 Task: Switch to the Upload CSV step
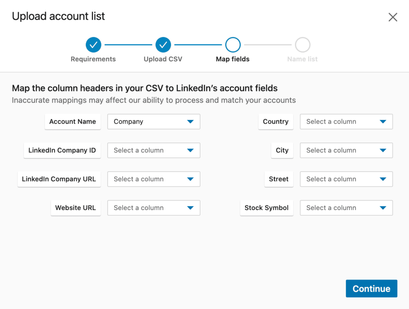click(x=163, y=59)
